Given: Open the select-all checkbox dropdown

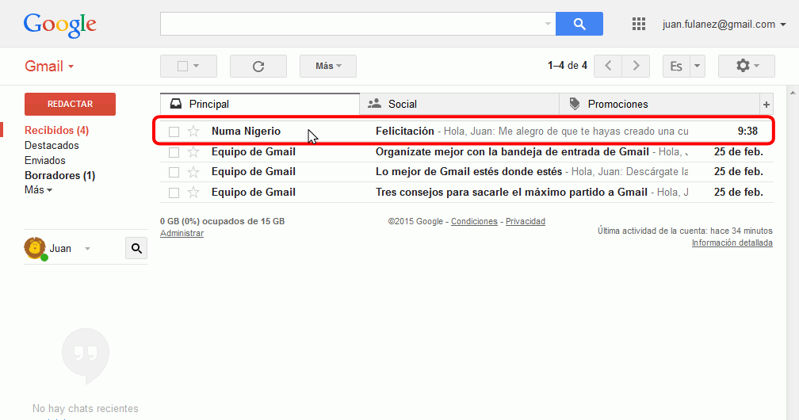Looking at the screenshot, I should click(197, 67).
